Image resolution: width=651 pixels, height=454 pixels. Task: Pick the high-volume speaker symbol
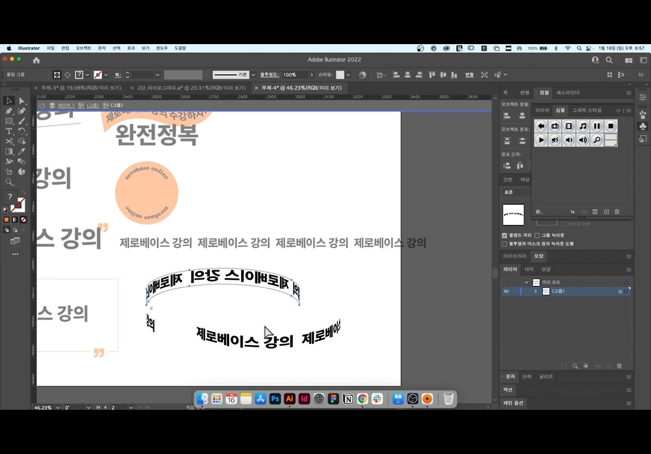click(583, 140)
